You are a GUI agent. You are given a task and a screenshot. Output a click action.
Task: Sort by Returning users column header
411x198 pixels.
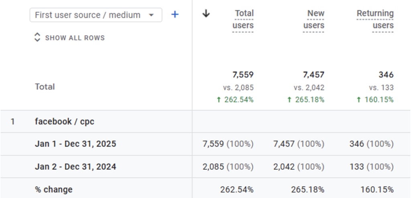pyautogui.click(x=375, y=19)
